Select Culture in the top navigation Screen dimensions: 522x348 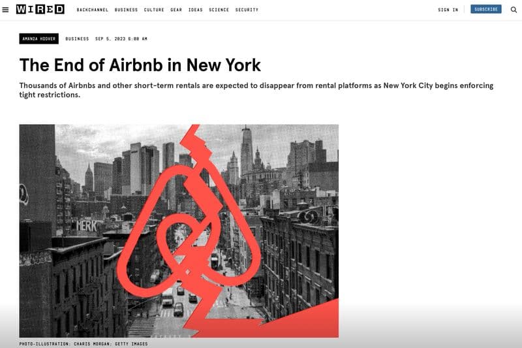[x=154, y=10]
